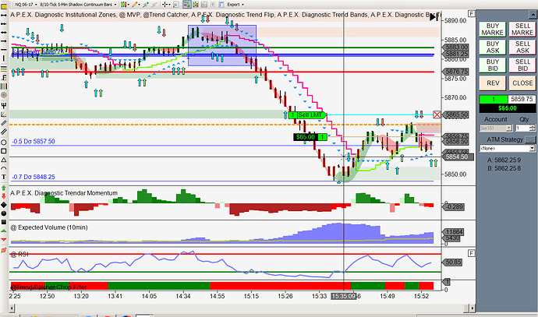The width and height of the screenshot is (538, 317).
Task: Click the F button beside price panel
Action: (472, 14)
